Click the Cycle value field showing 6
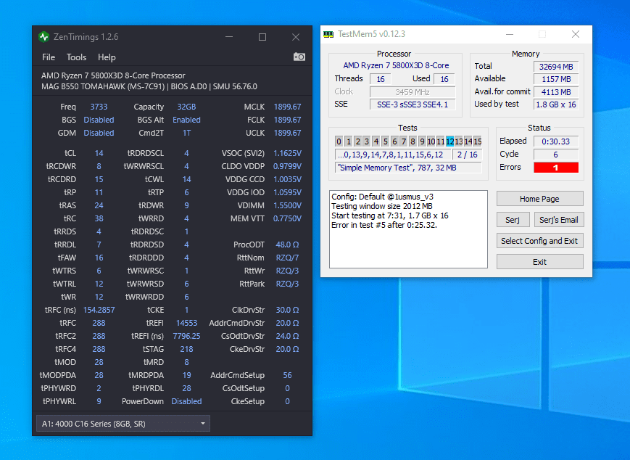Screen dimensions: 630x460 point(556,155)
